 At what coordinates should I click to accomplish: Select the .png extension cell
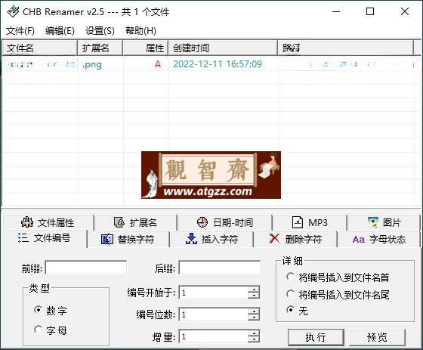tap(92, 64)
